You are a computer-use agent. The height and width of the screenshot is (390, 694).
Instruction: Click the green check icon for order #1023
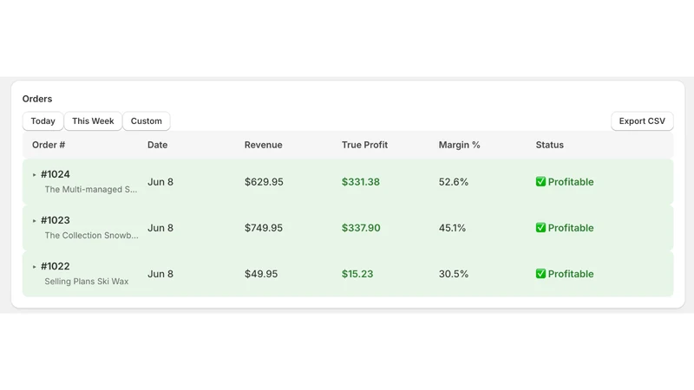[540, 228]
